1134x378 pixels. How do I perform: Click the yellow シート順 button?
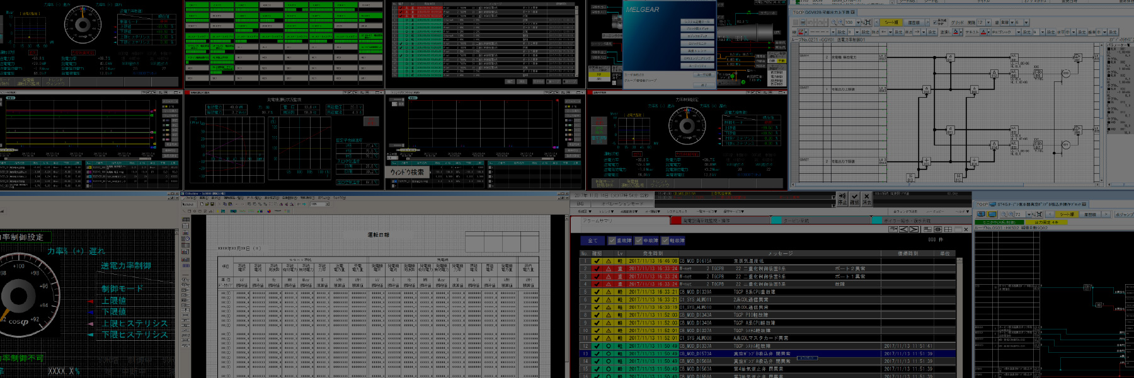(x=891, y=22)
